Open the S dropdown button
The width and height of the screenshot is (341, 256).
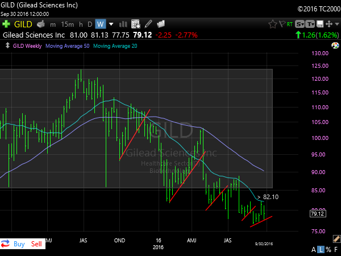tap(300, 24)
